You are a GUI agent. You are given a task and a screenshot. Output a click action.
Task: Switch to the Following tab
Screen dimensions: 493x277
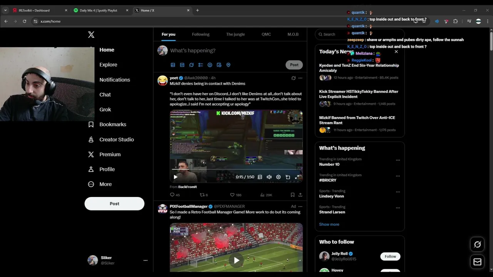201,34
